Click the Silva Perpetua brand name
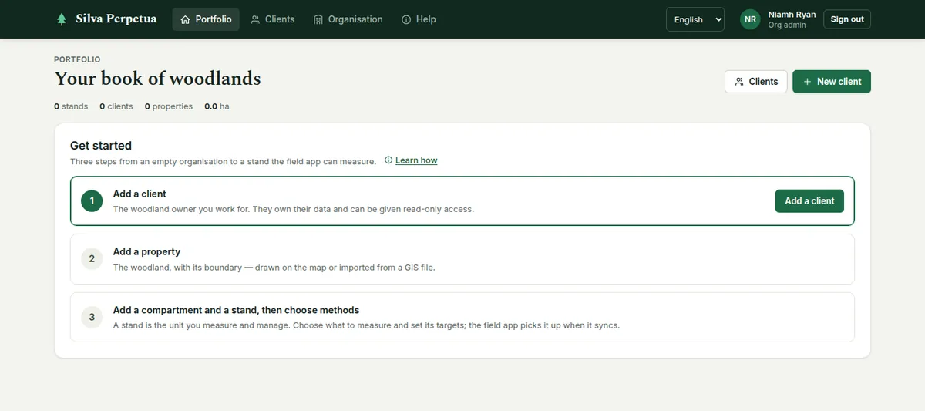Image resolution: width=925 pixels, height=411 pixels. coord(116,19)
